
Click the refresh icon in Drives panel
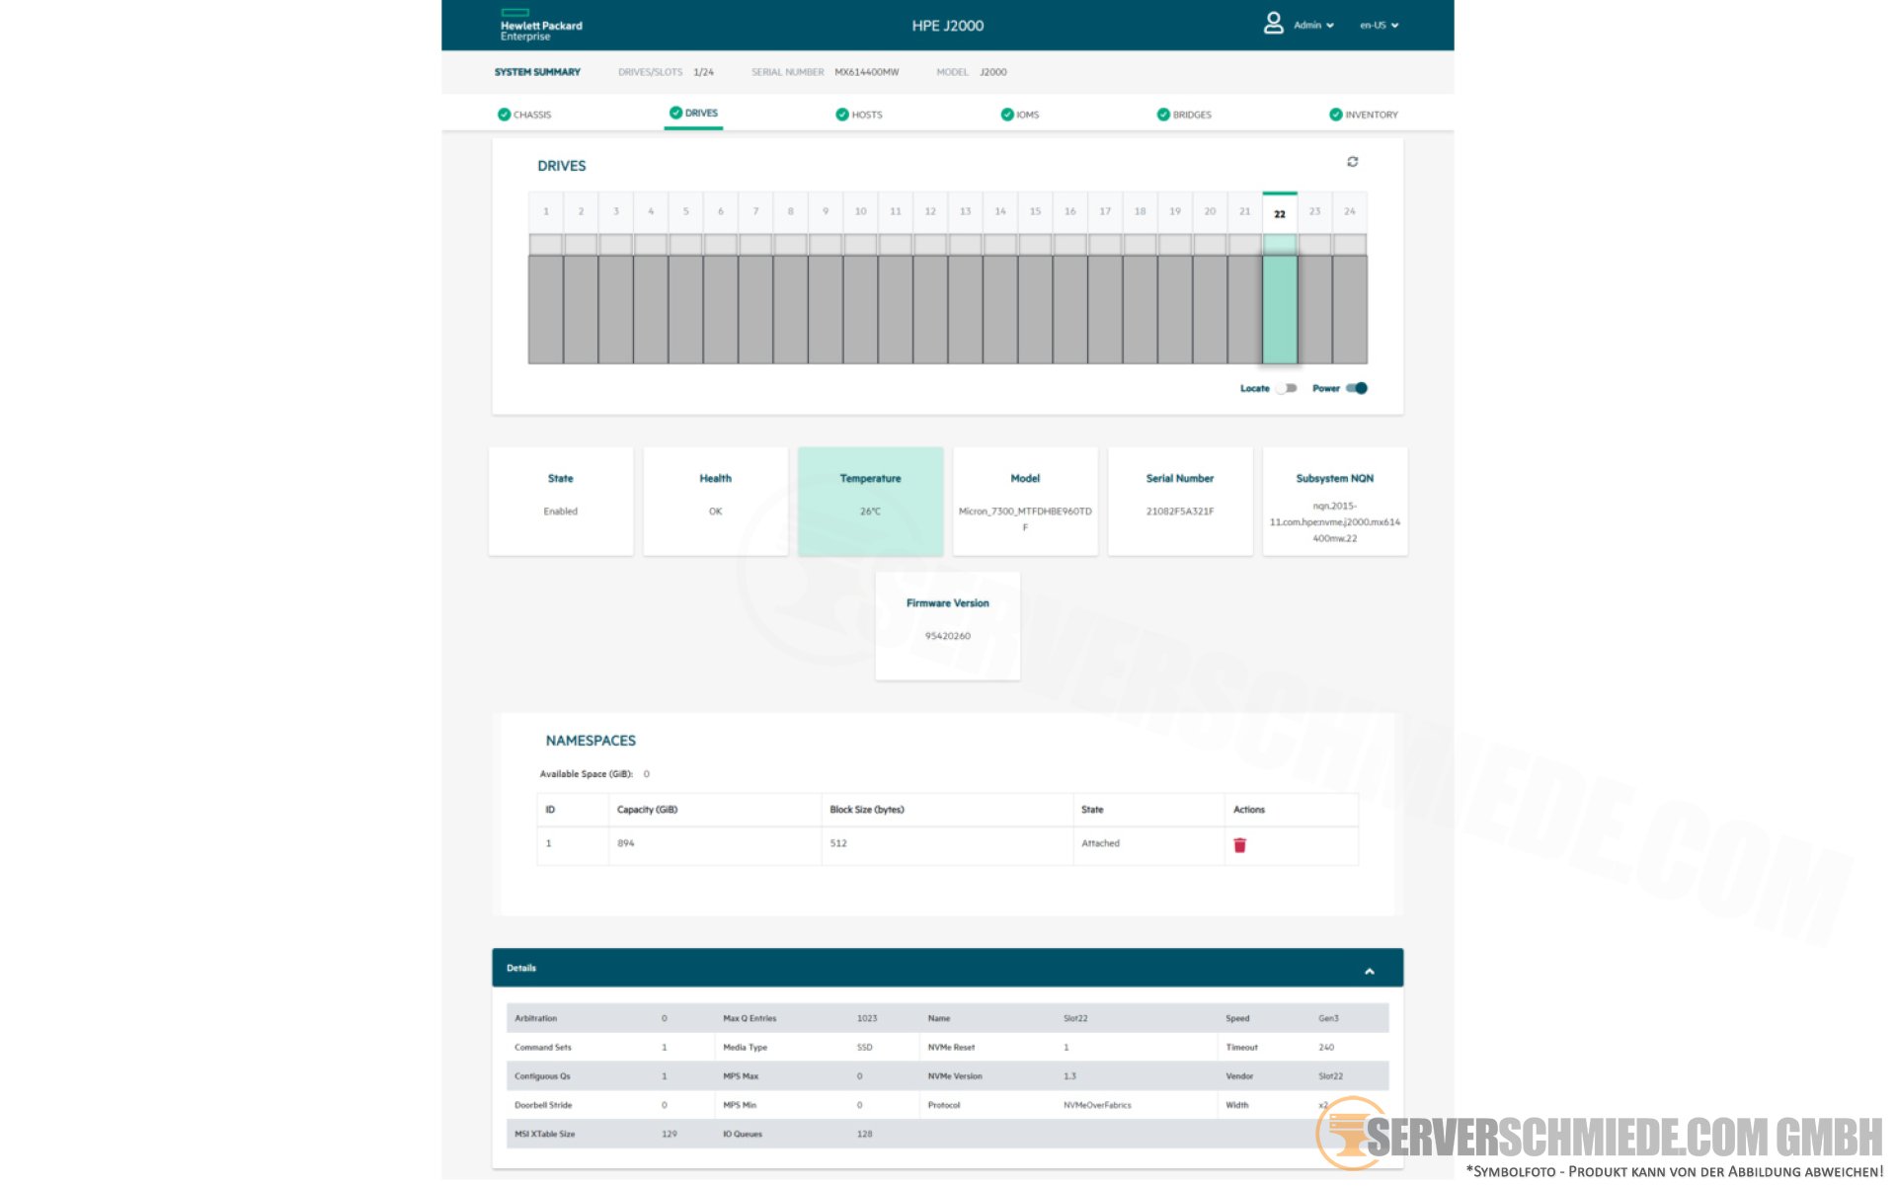(1352, 162)
